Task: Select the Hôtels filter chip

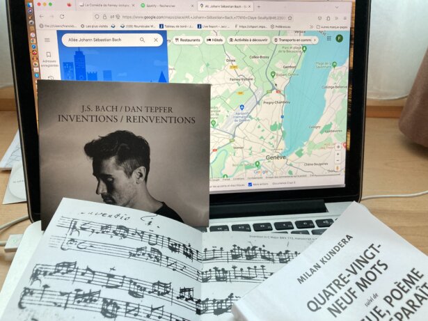Action: pos(215,40)
